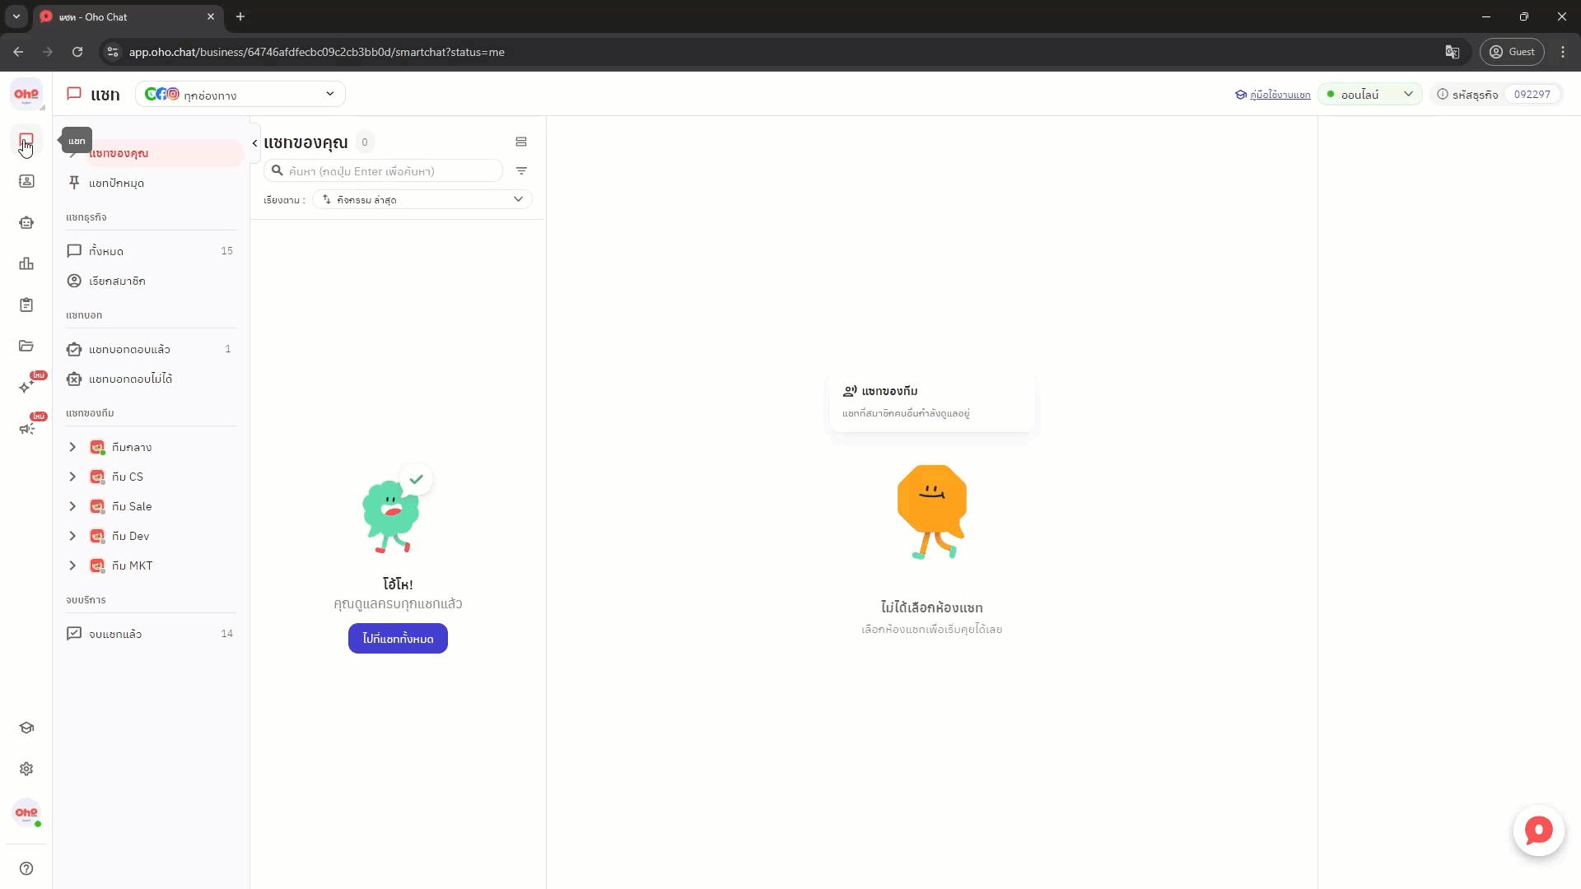This screenshot has width=1581, height=889.
Task: Click the Oho profile avatar at bottom
Action: (26, 812)
